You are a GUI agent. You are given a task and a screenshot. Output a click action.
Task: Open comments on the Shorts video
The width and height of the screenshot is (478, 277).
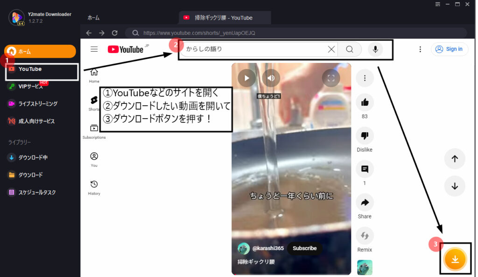[x=365, y=169]
